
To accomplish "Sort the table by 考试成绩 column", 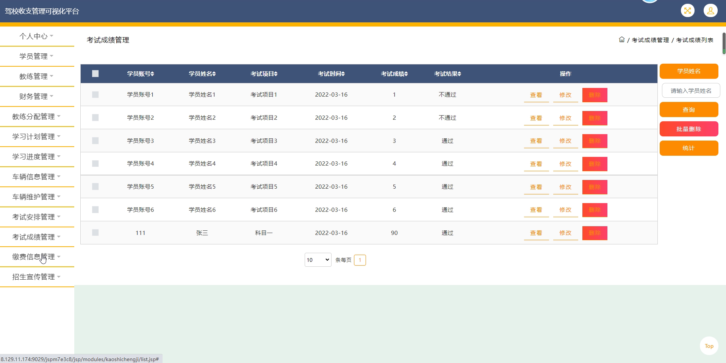I will tap(394, 74).
